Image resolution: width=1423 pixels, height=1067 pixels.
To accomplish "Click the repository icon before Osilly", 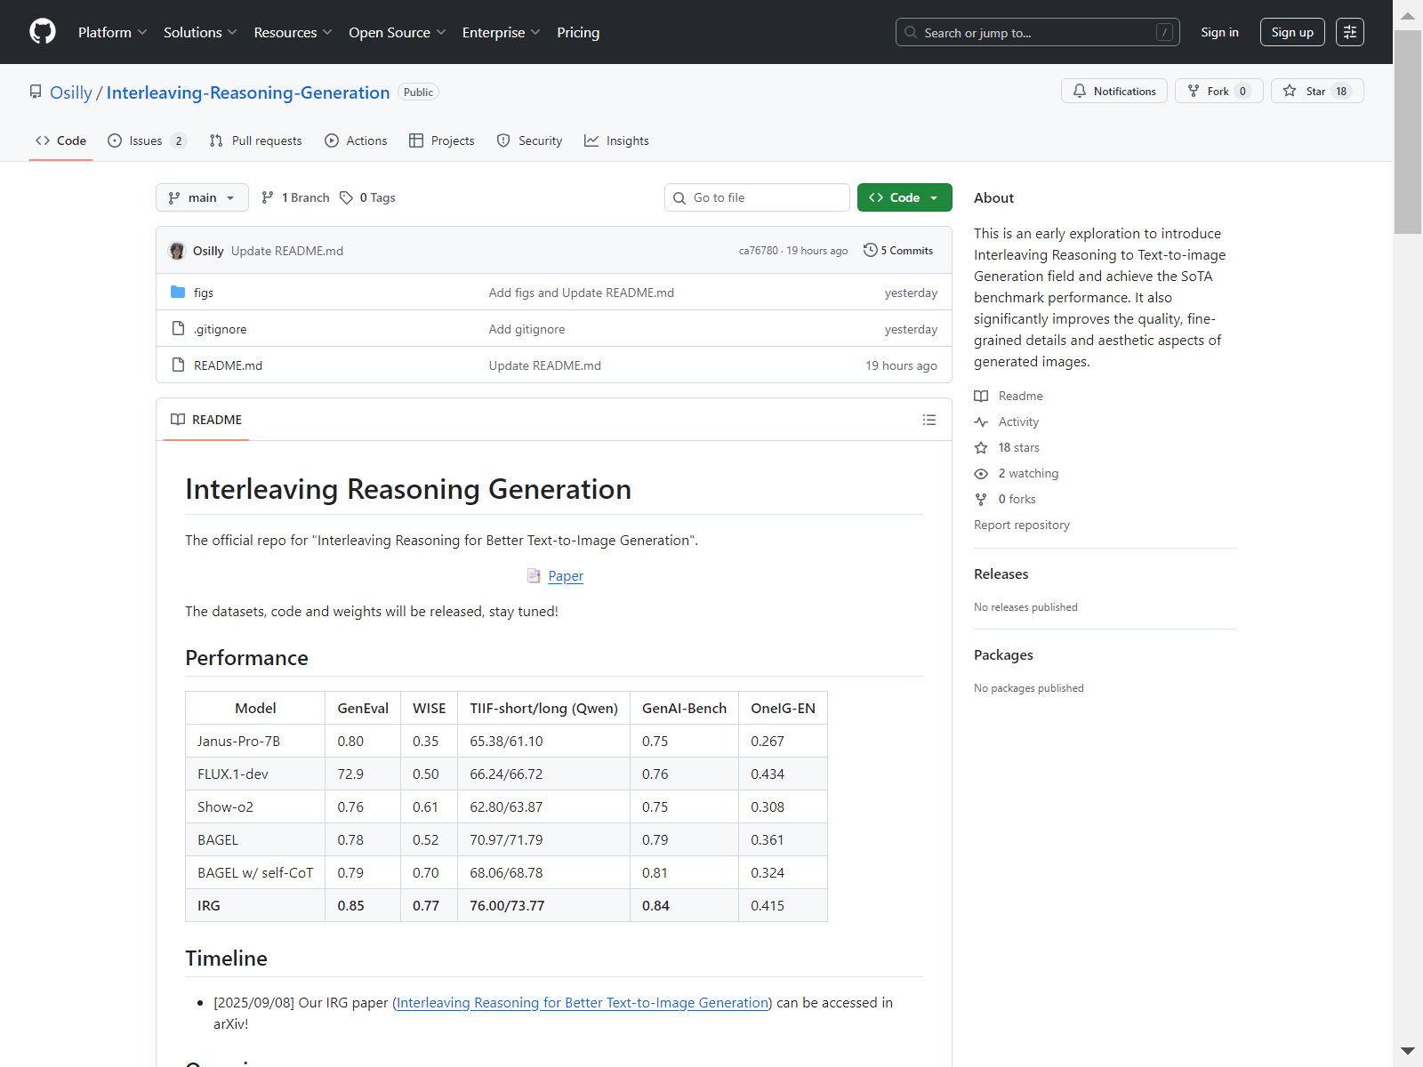I will click(36, 92).
